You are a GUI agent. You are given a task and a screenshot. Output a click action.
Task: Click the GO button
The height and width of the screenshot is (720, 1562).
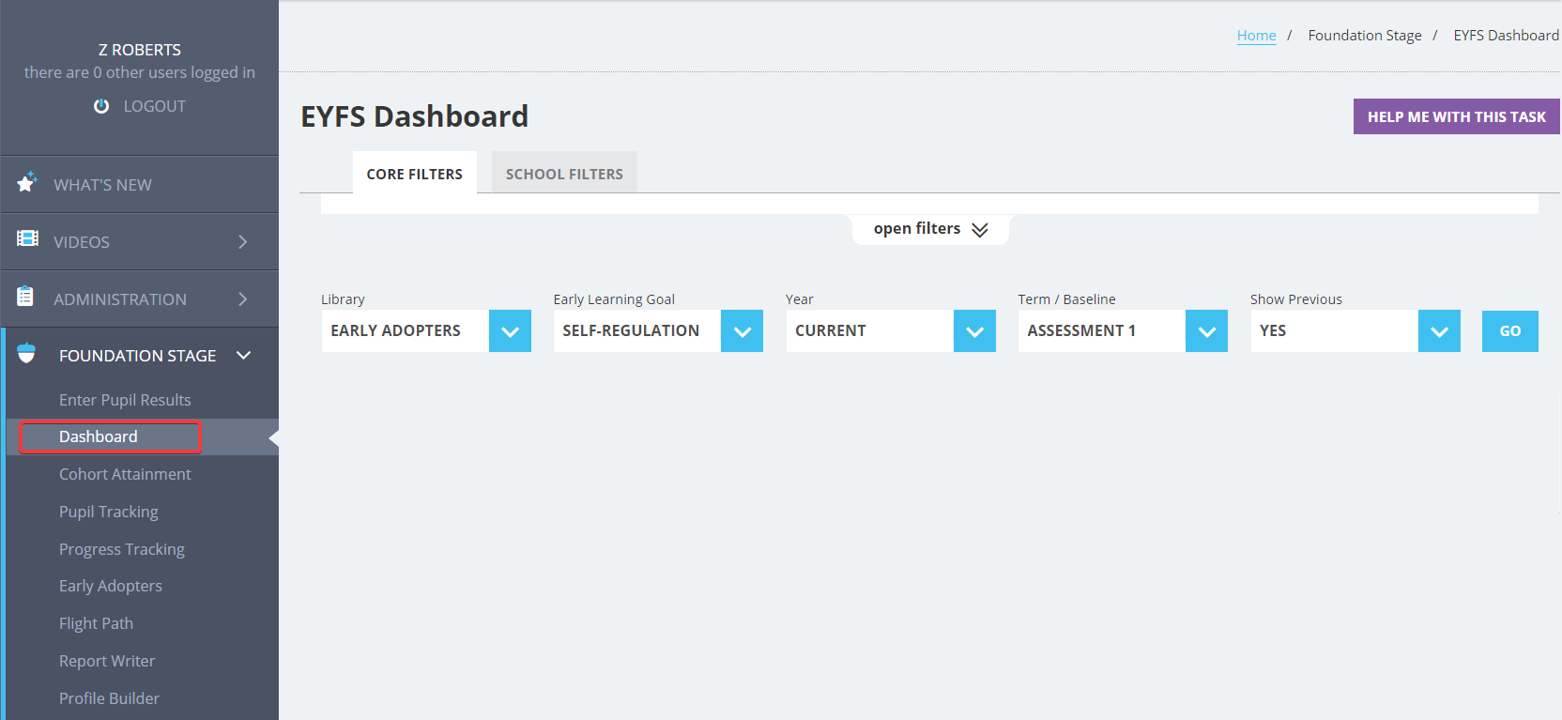(1509, 331)
